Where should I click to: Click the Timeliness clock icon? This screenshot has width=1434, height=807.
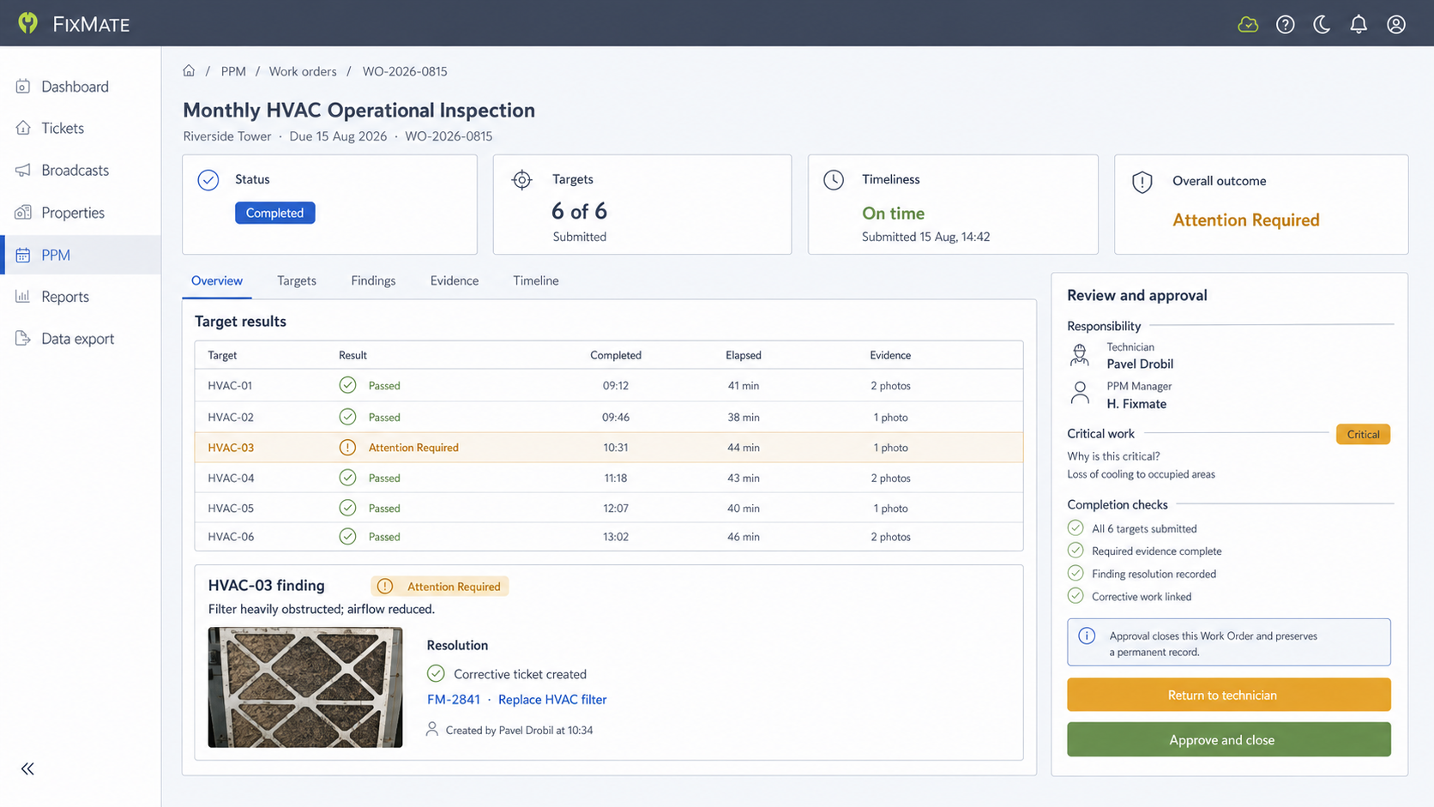point(834,180)
